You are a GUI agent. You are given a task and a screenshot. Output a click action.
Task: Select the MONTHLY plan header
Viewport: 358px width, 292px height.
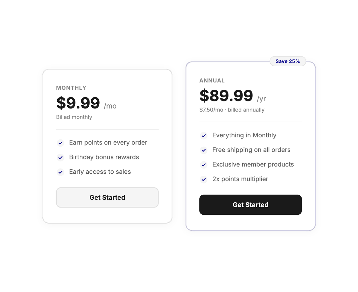pyautogui.click(x=71, y=88)
